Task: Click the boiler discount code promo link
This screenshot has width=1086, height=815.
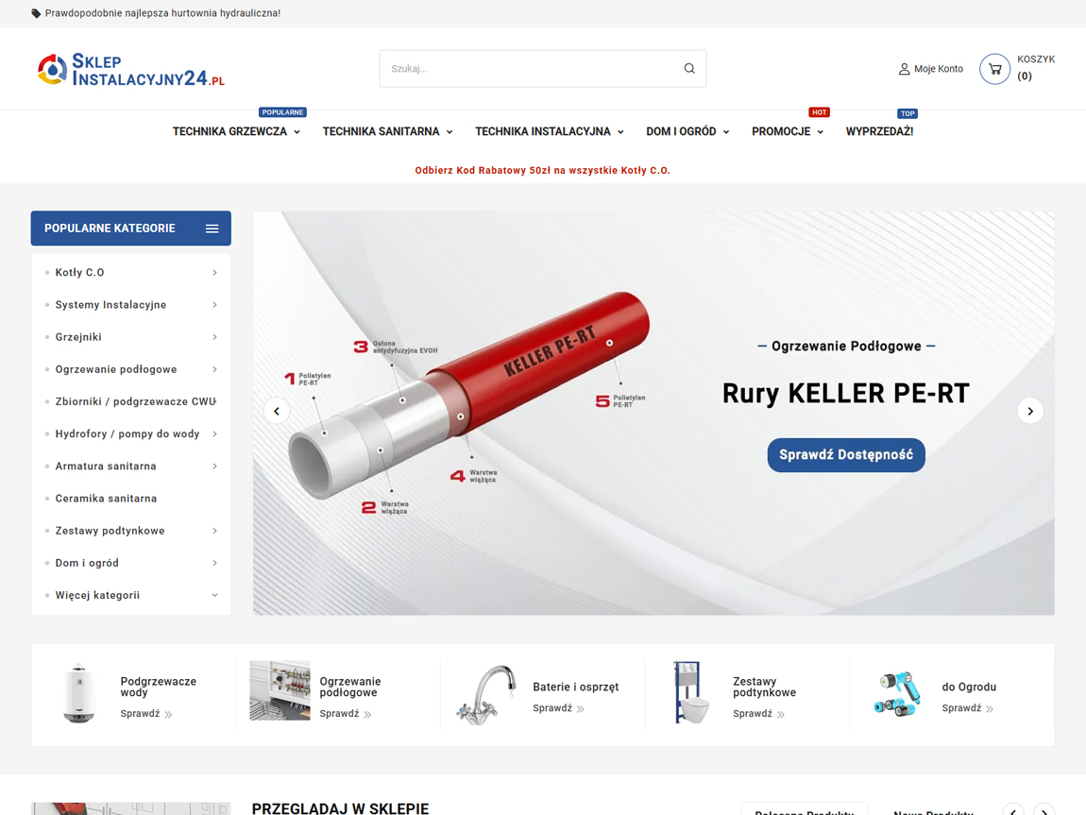Action: tap(542, 170)
